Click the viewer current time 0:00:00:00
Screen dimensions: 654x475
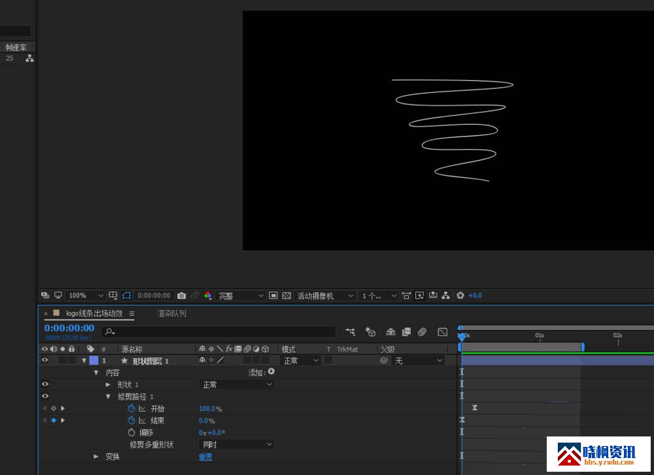(x=154, y=295)
